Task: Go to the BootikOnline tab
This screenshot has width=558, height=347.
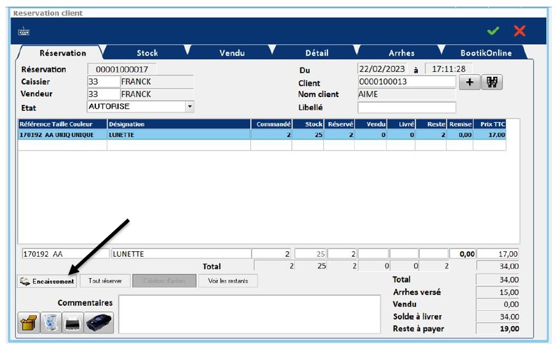Action: point(485,53)
